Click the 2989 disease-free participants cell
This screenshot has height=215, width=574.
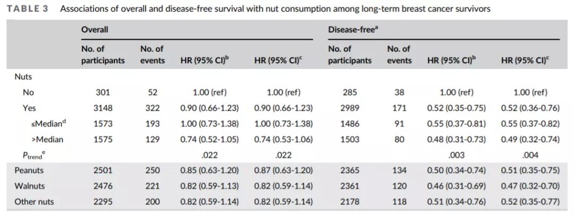[349, 108]
